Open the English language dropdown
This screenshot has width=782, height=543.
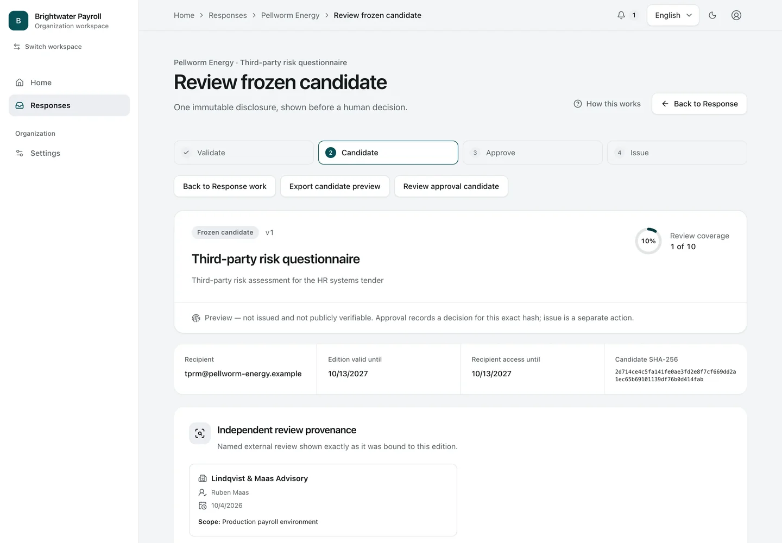[673, 15]
